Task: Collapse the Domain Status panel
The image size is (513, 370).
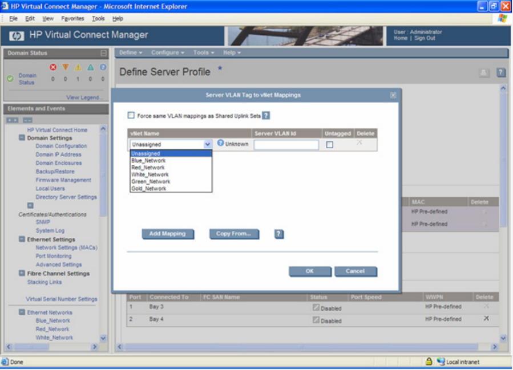Action: [x=103, y=53]
